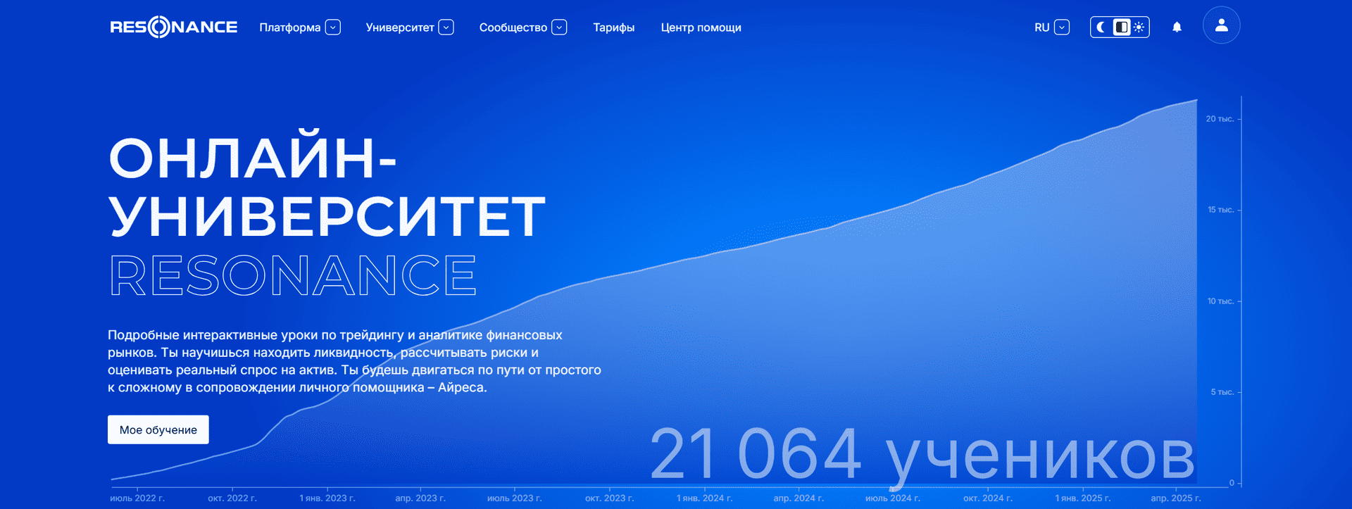Click the окт. 2023 г. axis label

[x=610, y=498]
